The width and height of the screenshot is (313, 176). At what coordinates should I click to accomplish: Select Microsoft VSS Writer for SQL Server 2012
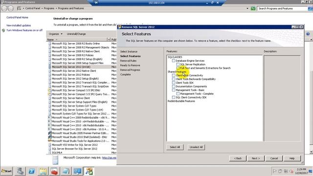[75, 145]
